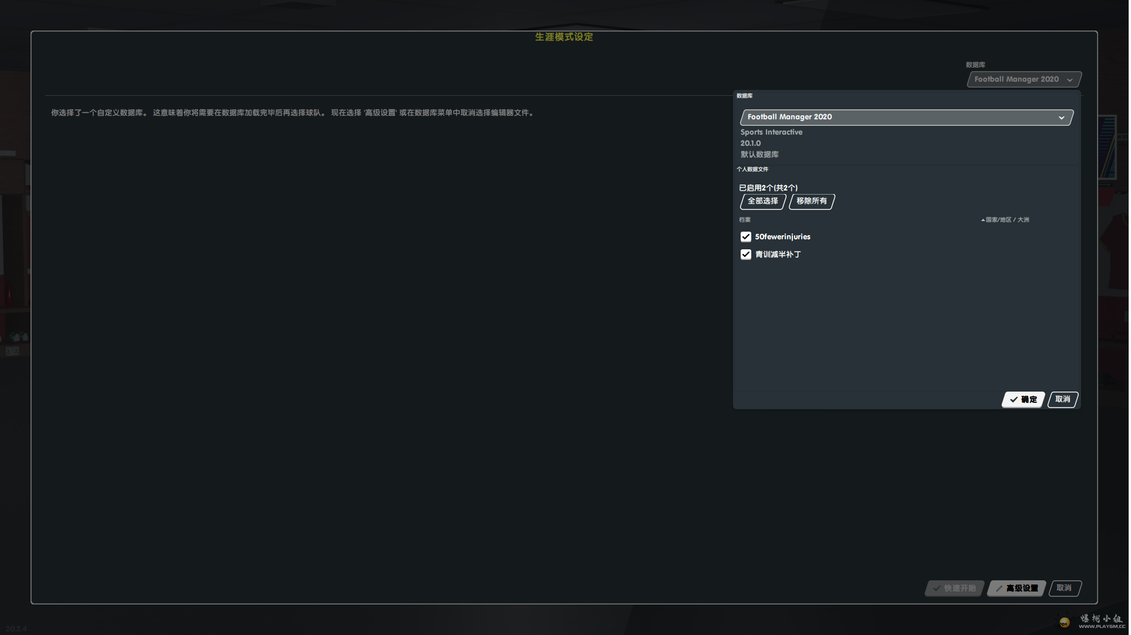
Task: Click the 档案 column header
Action: (745, 220)
